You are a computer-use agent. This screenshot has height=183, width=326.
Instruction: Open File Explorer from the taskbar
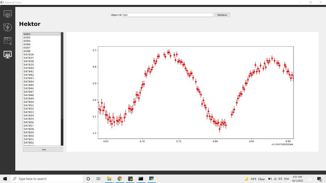pos(109,179)
